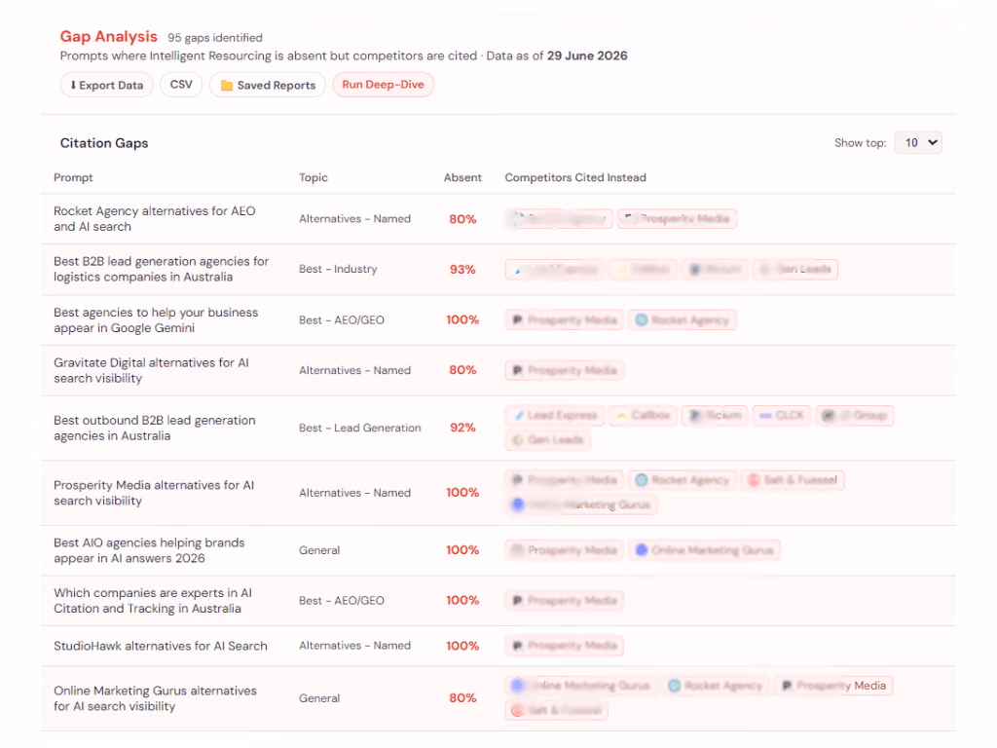Click the Export Data button
This screenshot has width=997, height=748.
pyautogui.click(x=106, y=86)
